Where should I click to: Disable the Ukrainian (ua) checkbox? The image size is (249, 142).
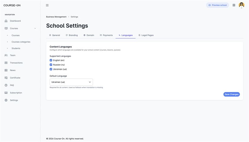(51, 69)
